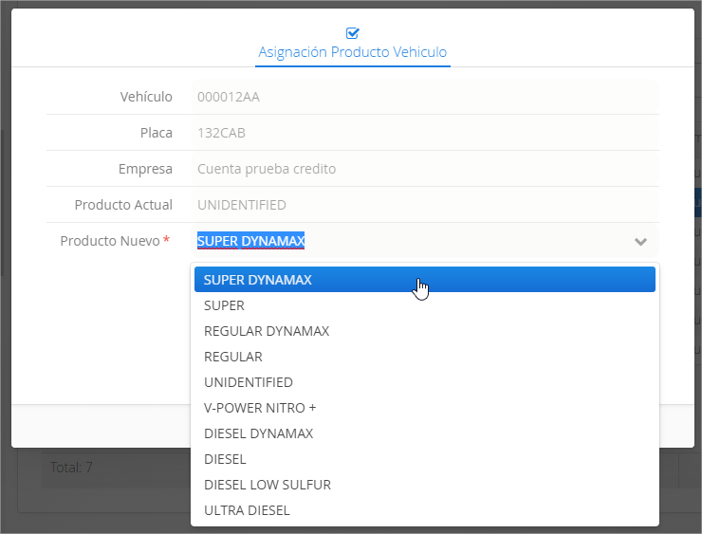Select SUPER DYNAMAX from the list
This screenshot has width=702, height=534.
(424, 280)
